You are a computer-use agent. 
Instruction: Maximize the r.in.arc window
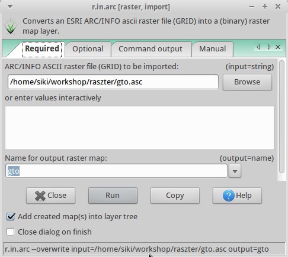265,6
